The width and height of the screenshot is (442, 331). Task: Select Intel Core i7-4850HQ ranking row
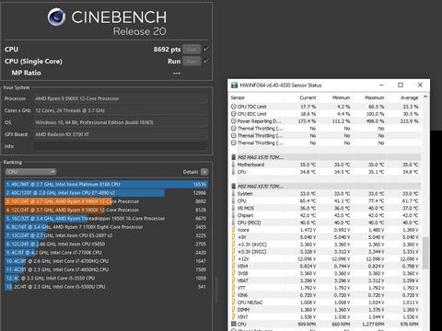pyautogui.click(x=106, y=269)
